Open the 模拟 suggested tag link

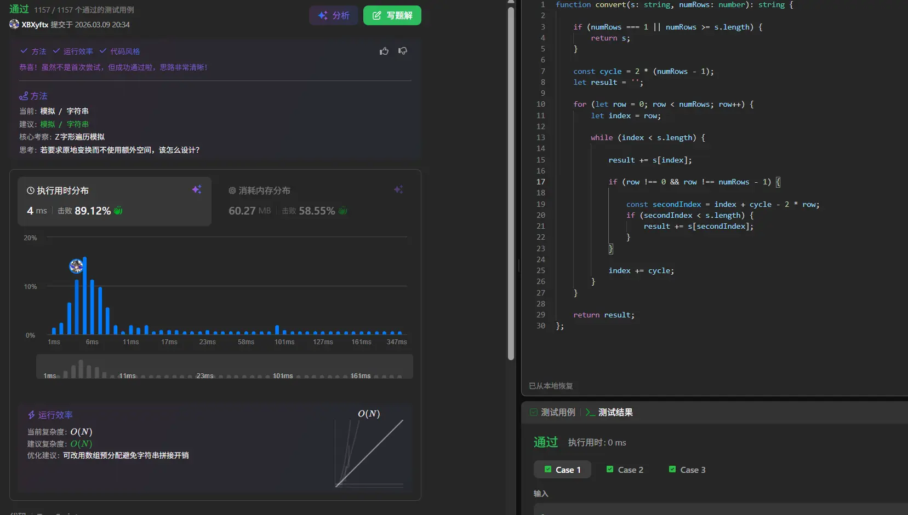48,124
